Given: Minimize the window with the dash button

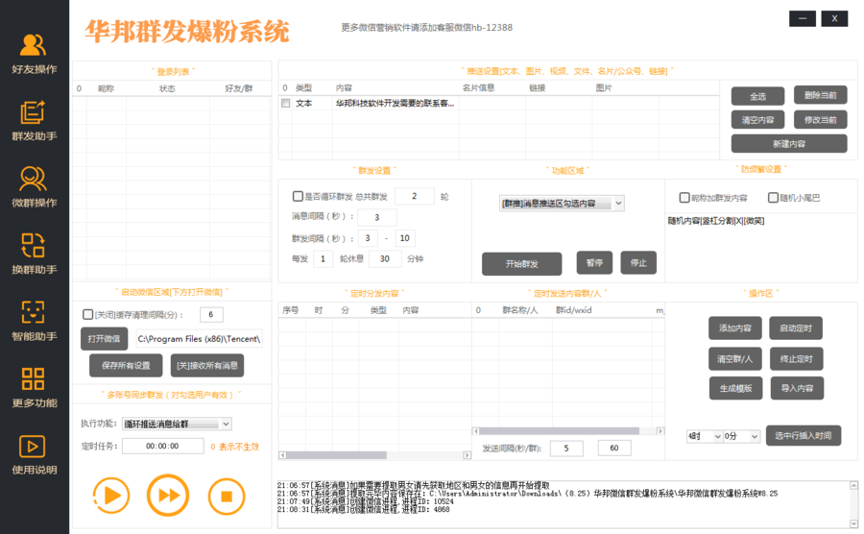Looking at the screenshot, I should (803, 19).
